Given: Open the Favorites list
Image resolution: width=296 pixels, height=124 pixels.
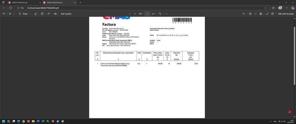Looking at the screenshot, I should (x=273, y=8).
